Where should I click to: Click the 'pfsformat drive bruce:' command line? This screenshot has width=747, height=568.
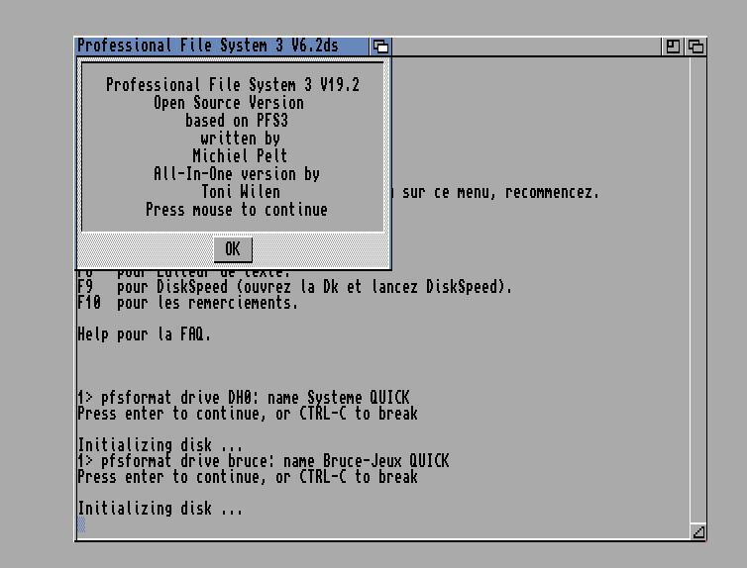click(x=264, y=461)
